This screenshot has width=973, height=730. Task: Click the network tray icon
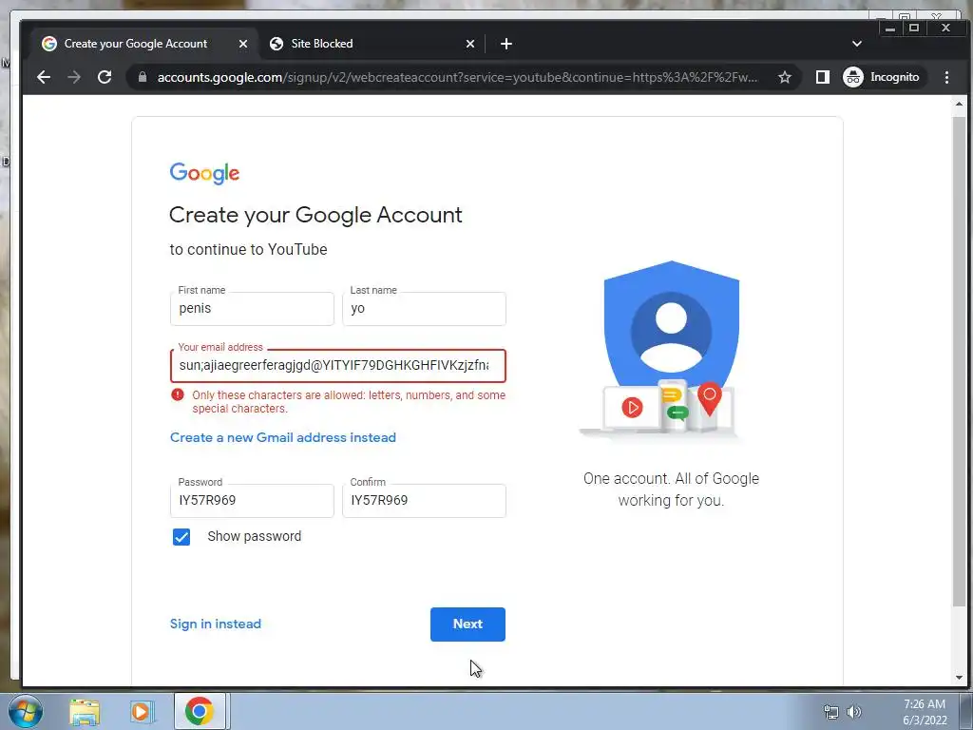tap(830, 712)
